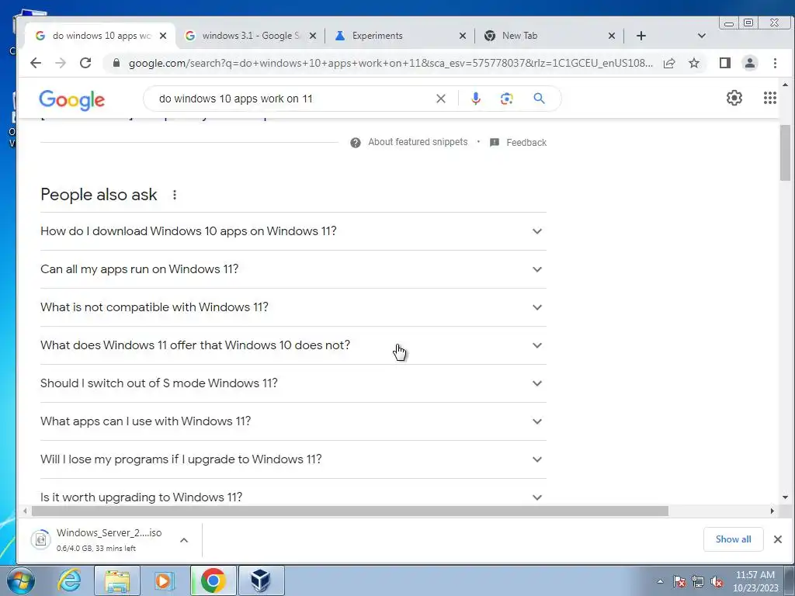This screenshot has height=596, width=795.
Task: Click '0.6/4.0 GB, 33 mins left' download status
Action: (x=95, y=549)
